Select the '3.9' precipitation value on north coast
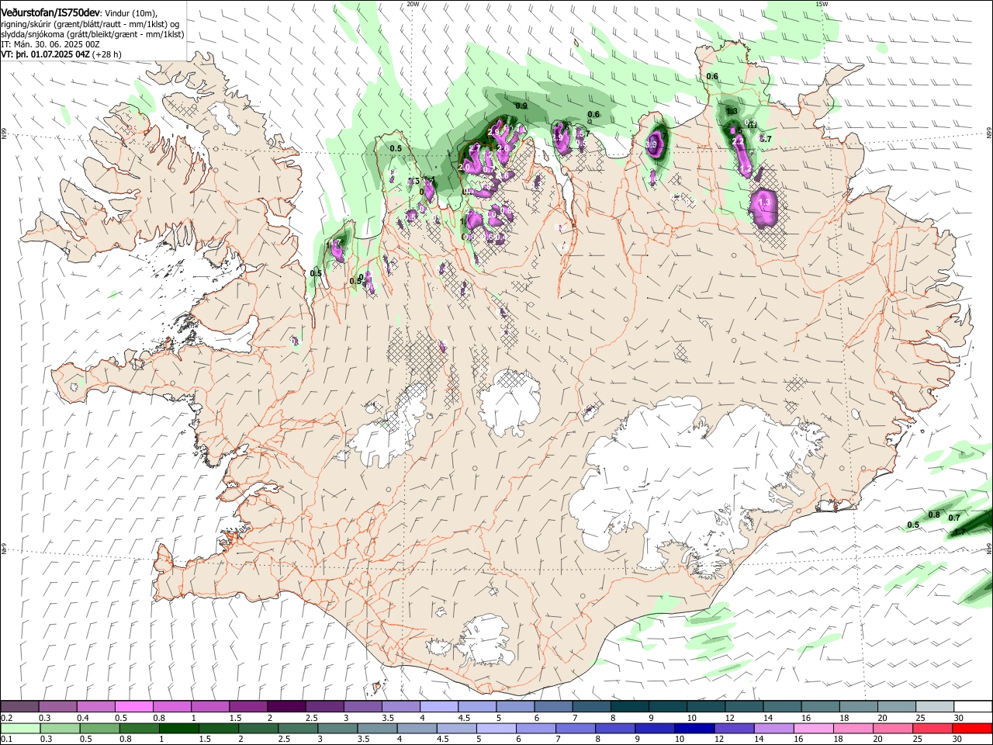This screenshot has width=993, height=745. pyautogui.click(x=652, y=144)
